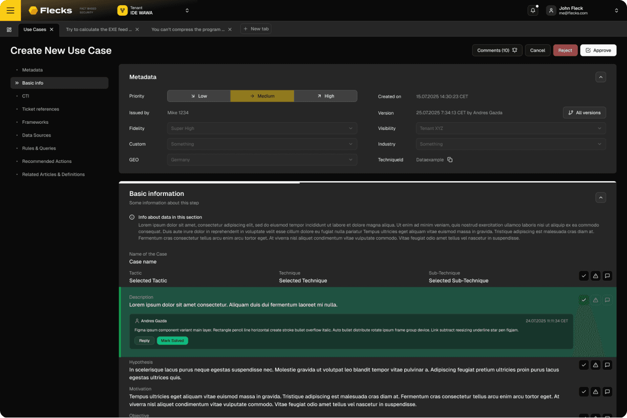
Task: Toggle the approval checkmark on the Tactic row
Action: click(584, 276)
